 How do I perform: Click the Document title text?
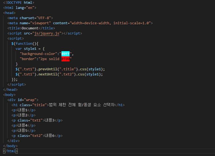pos(30,28)
